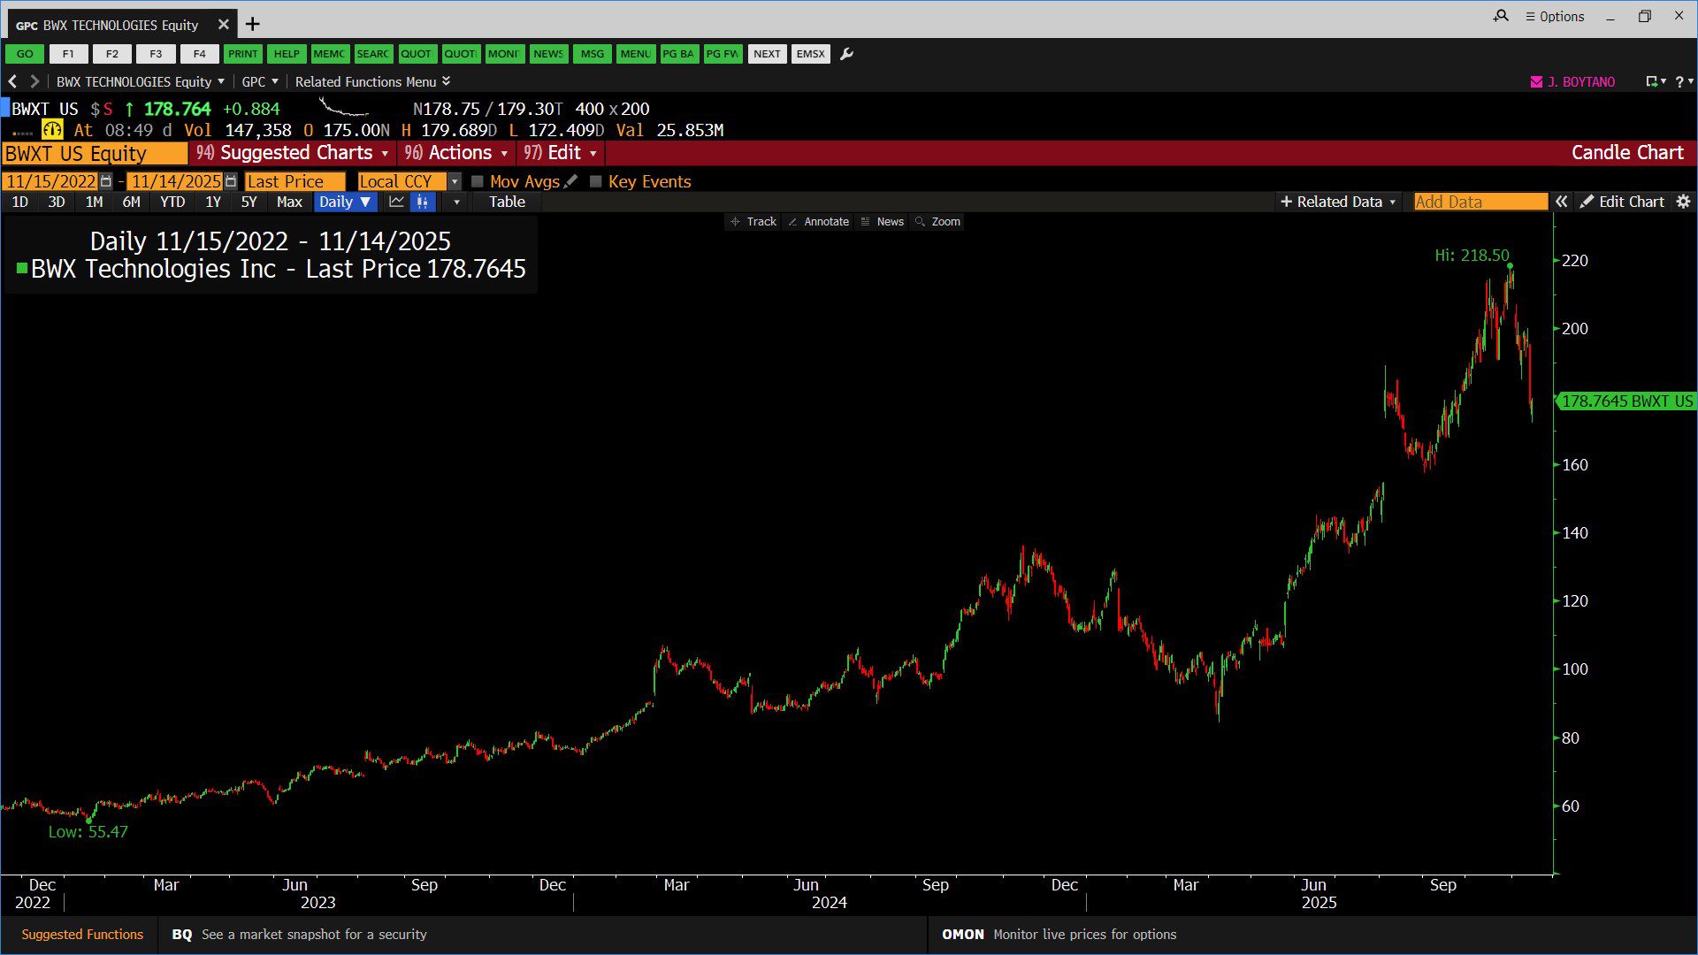Collapse panel with double chevron icon
This screenshot has width=1698, height=955.
tap(1562, 202)
